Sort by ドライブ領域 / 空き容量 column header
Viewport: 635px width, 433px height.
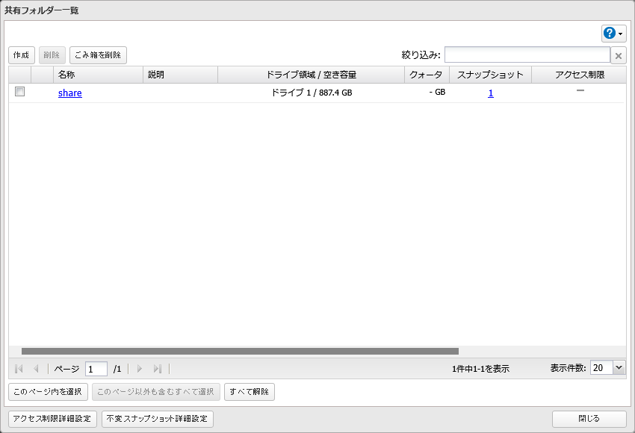point(311,75)
